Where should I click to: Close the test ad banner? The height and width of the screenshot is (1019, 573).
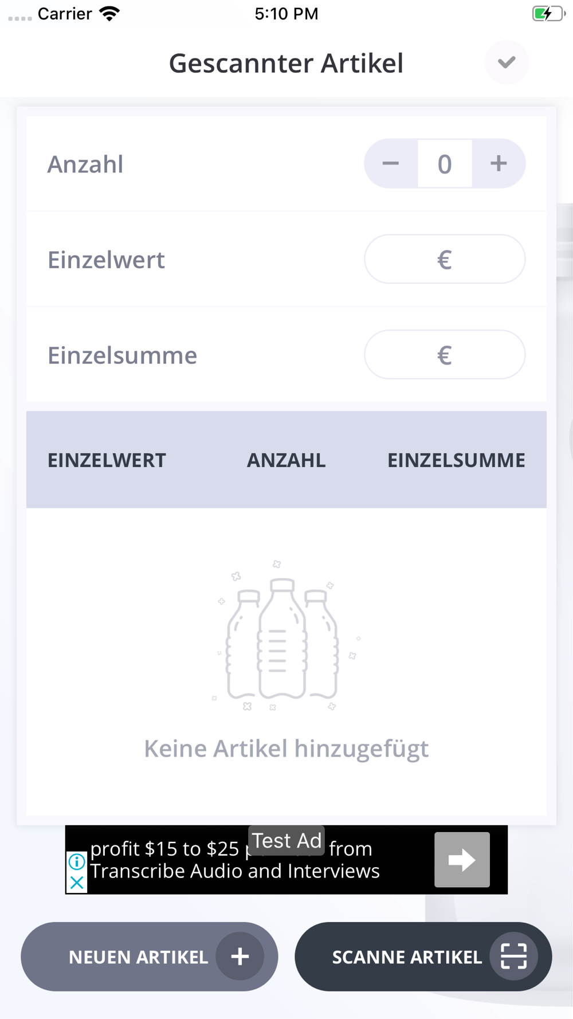coord(77,883)
